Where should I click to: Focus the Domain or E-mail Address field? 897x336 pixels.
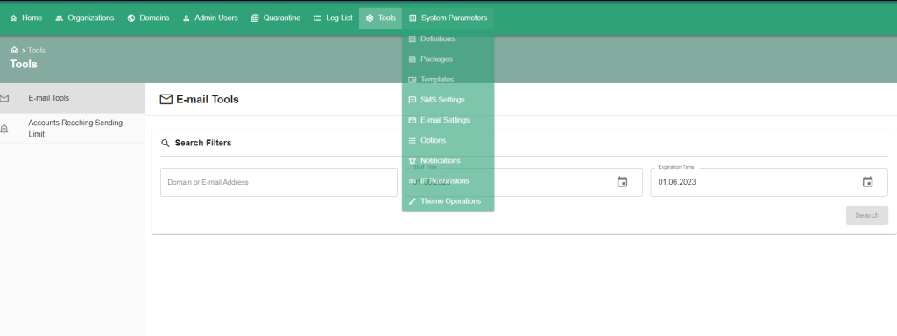coord(279,182)
